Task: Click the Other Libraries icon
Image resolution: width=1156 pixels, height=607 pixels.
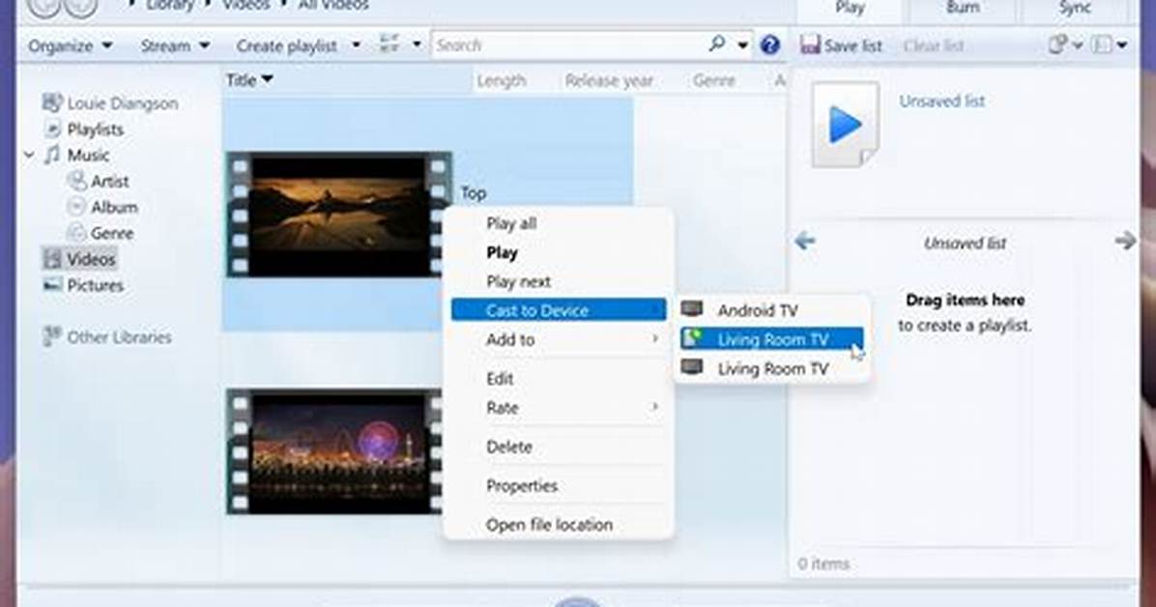Action: tap(51, 336)
